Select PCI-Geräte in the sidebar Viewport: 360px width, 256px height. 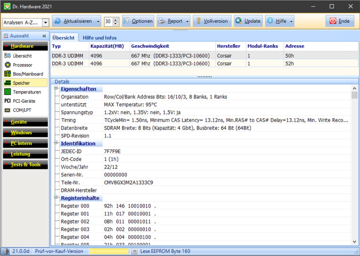[x=24, y=101]
